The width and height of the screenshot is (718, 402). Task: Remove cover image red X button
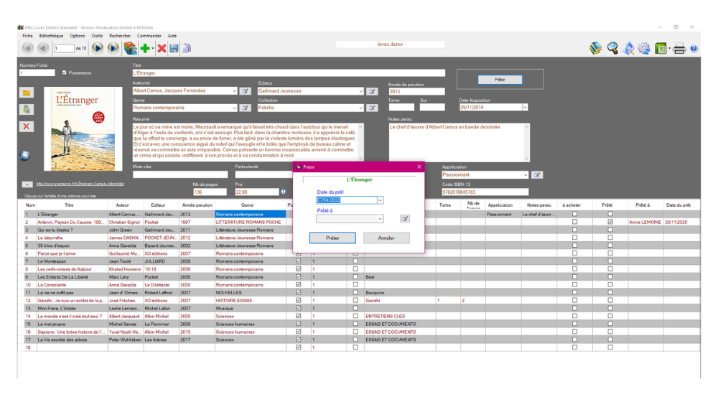[27, 126]
